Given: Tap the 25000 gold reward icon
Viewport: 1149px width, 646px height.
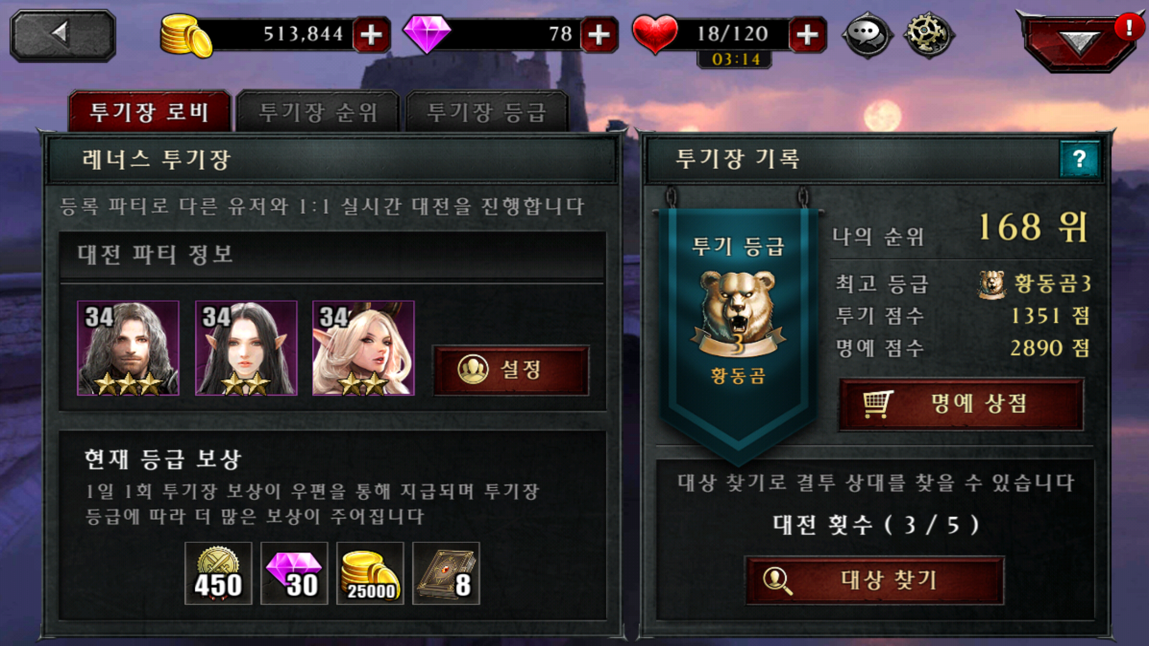Looking at the screenshot, I should tap(370, 573).
